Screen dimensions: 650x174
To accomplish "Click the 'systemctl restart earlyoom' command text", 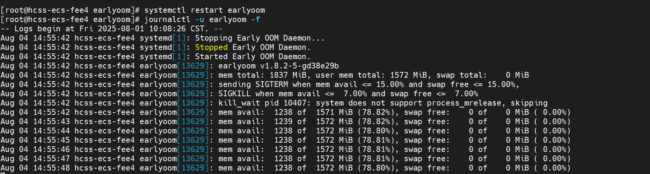I will click(205, 10).
